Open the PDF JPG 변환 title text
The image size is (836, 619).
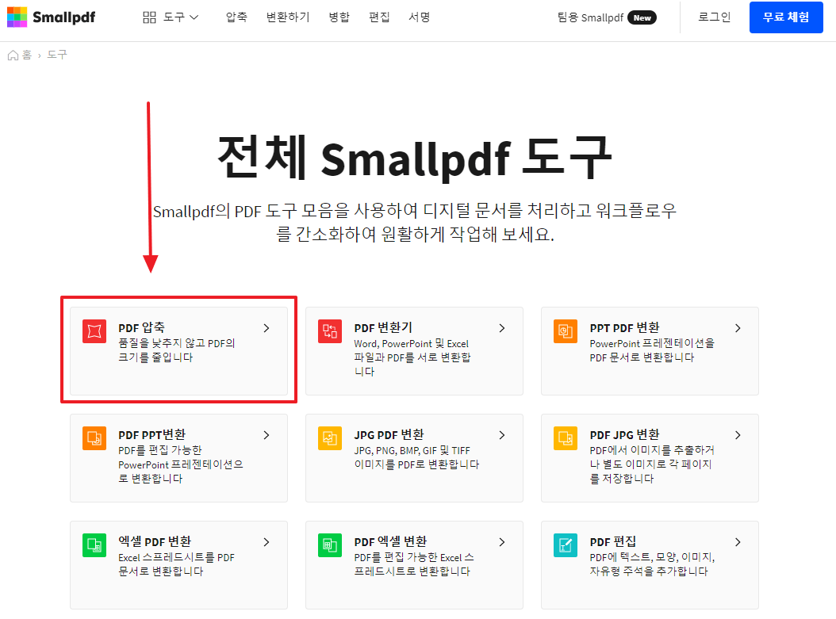[x=624, y=434]
